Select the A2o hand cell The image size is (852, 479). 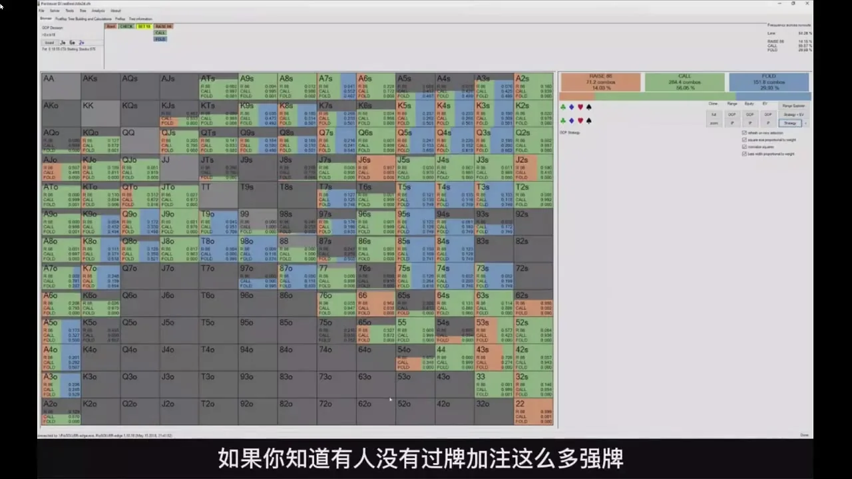tap(61, 412)
